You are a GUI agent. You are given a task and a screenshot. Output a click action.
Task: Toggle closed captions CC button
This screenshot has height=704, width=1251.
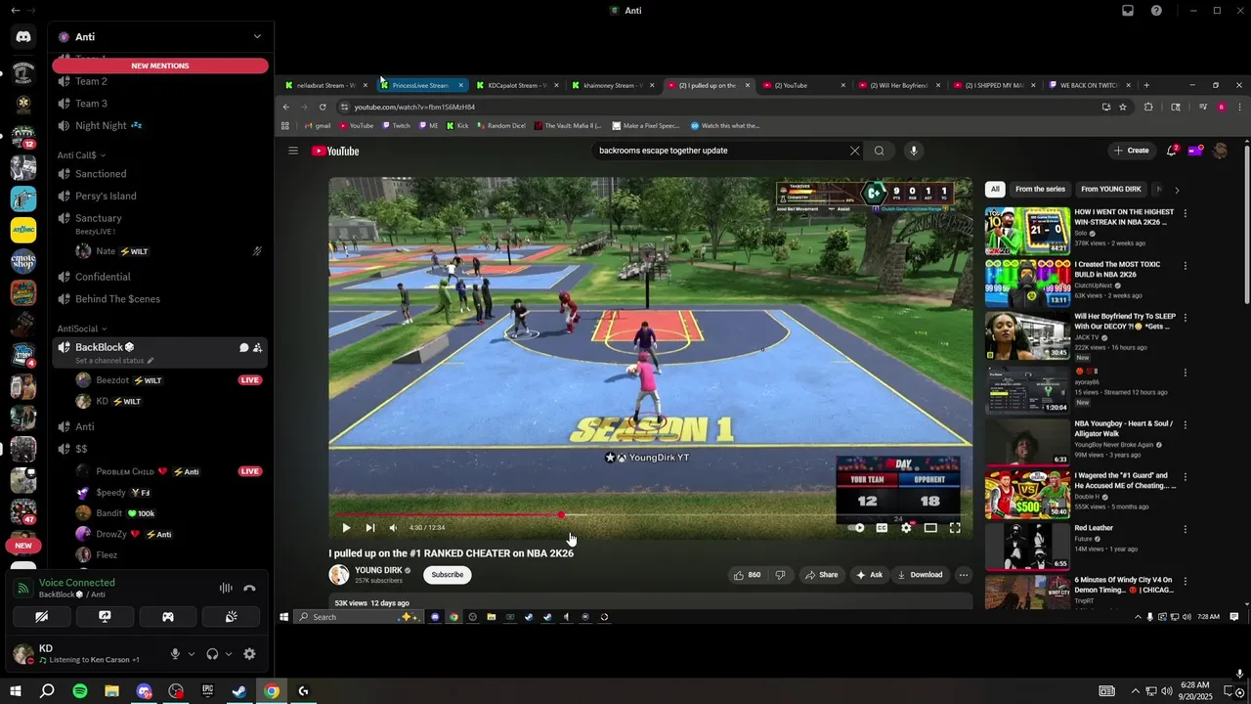click(x=882, y=527)
